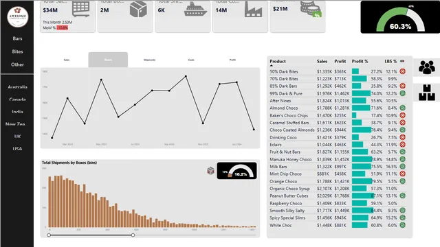Open the stacked boxes icon view
Viewport: 440px width, 247px height.
coord(427,93)
